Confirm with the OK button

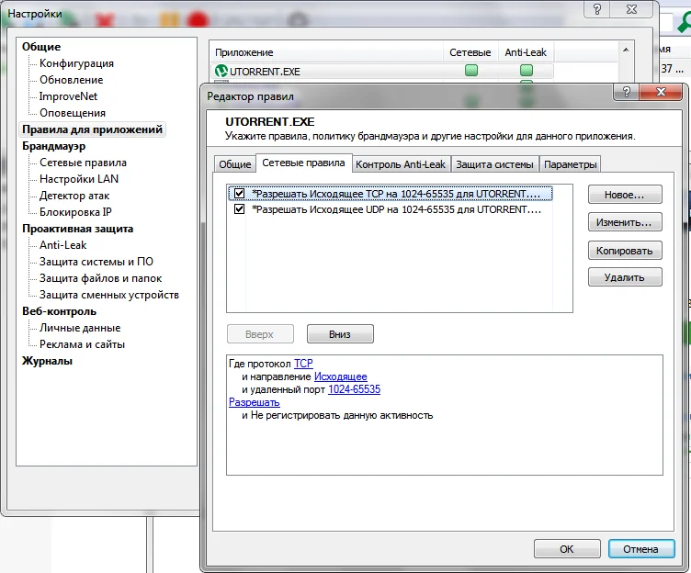click(x=567, y=549)
